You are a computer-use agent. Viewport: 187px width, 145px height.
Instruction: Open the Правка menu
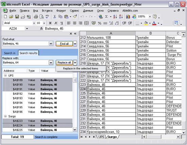coord(24,11)
